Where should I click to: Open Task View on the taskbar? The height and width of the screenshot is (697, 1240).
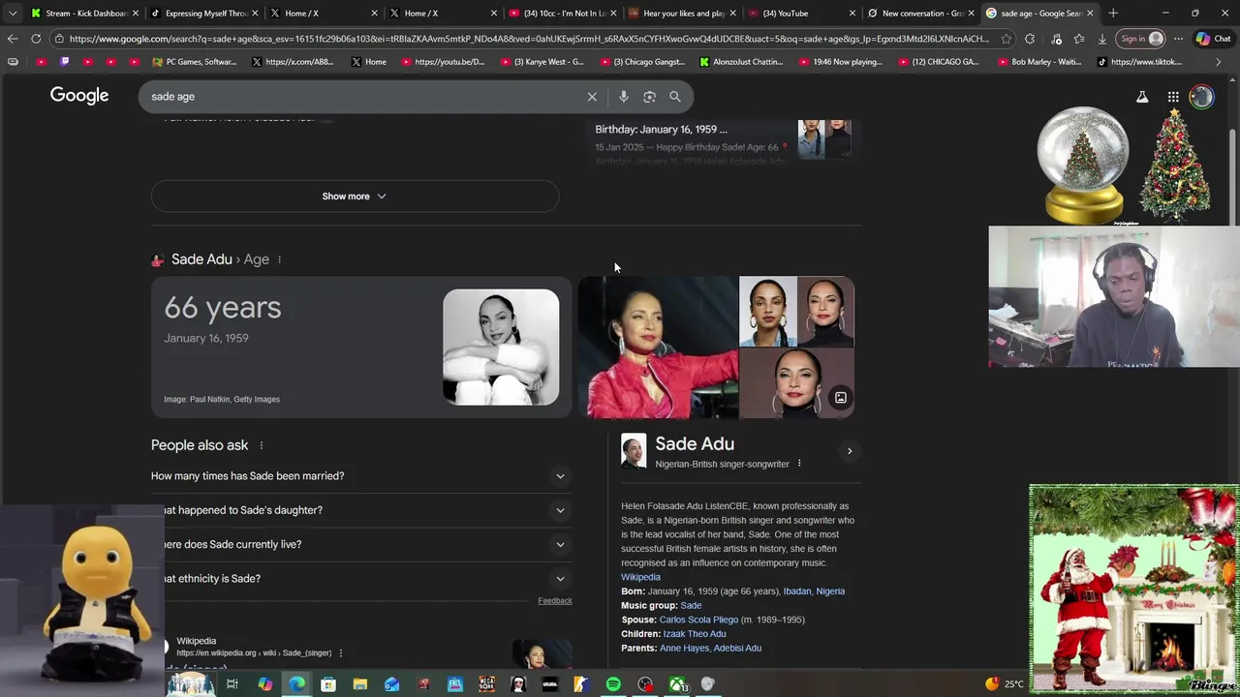click(232, 684)
